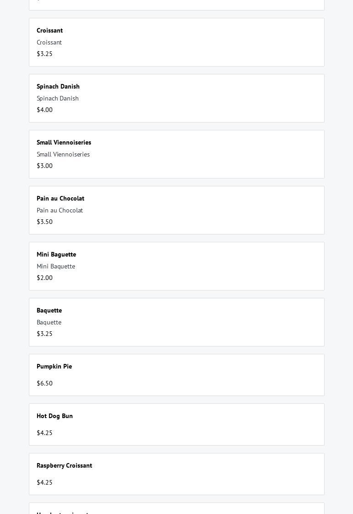Select the $3.50 price label
Viewport: 353px width, 514px height.
pos(44,222)
